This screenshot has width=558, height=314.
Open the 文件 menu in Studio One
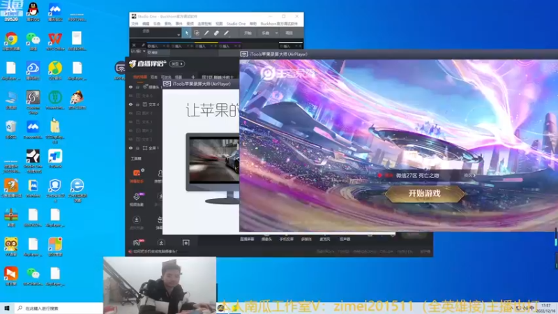(135, 24)
